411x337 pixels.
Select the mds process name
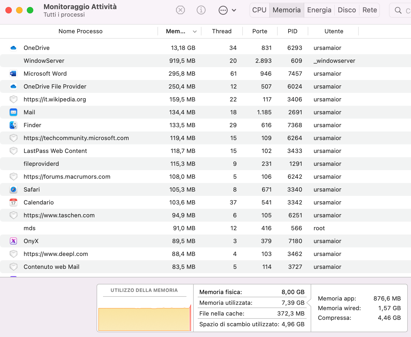click(30, 228)
